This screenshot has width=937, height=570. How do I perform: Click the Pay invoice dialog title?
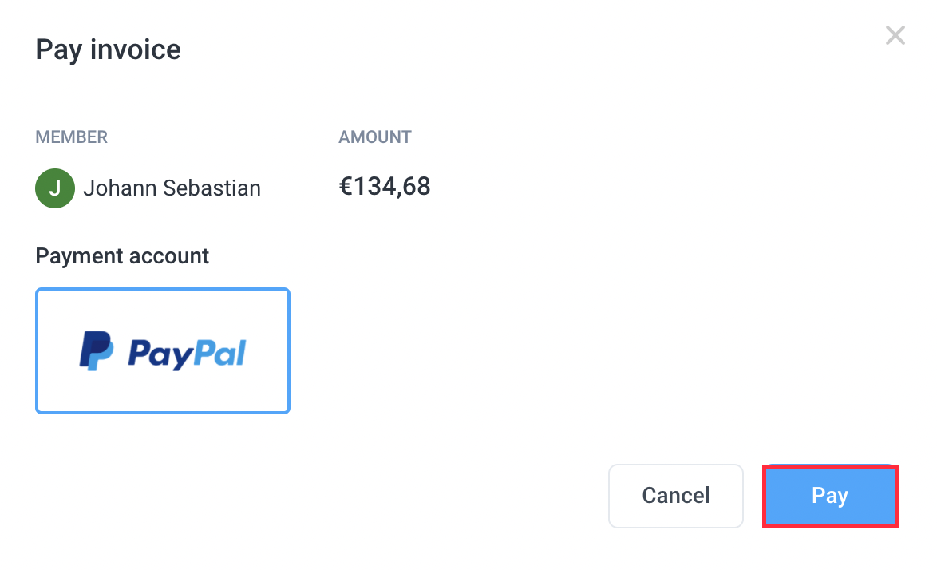[x=108, y=49]
